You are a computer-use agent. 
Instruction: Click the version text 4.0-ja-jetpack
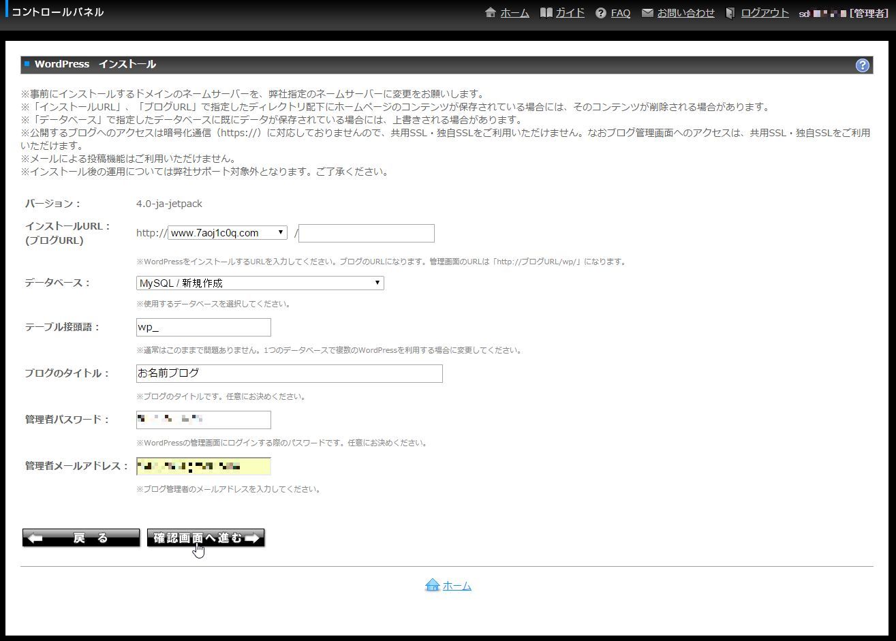click(x=169, y=204)
